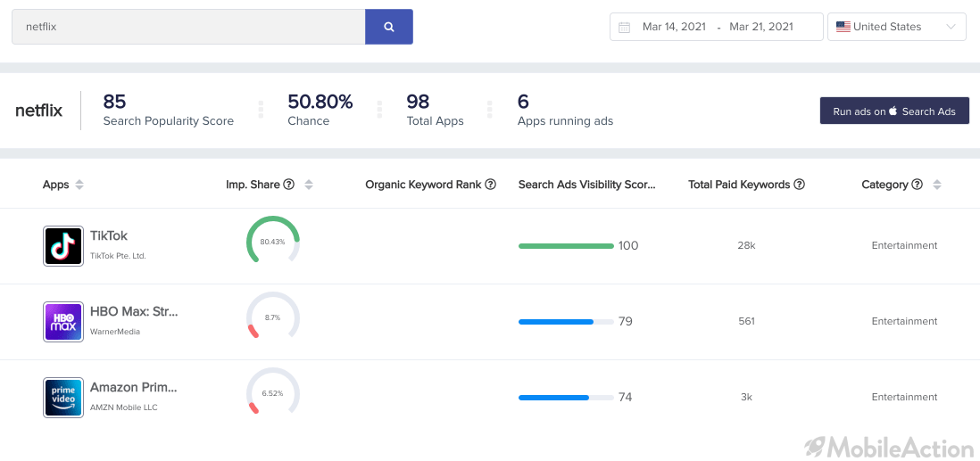Click the Organic Keyword Rank help icon
Viewport: 980px width, 461px height.
(491, 185)
